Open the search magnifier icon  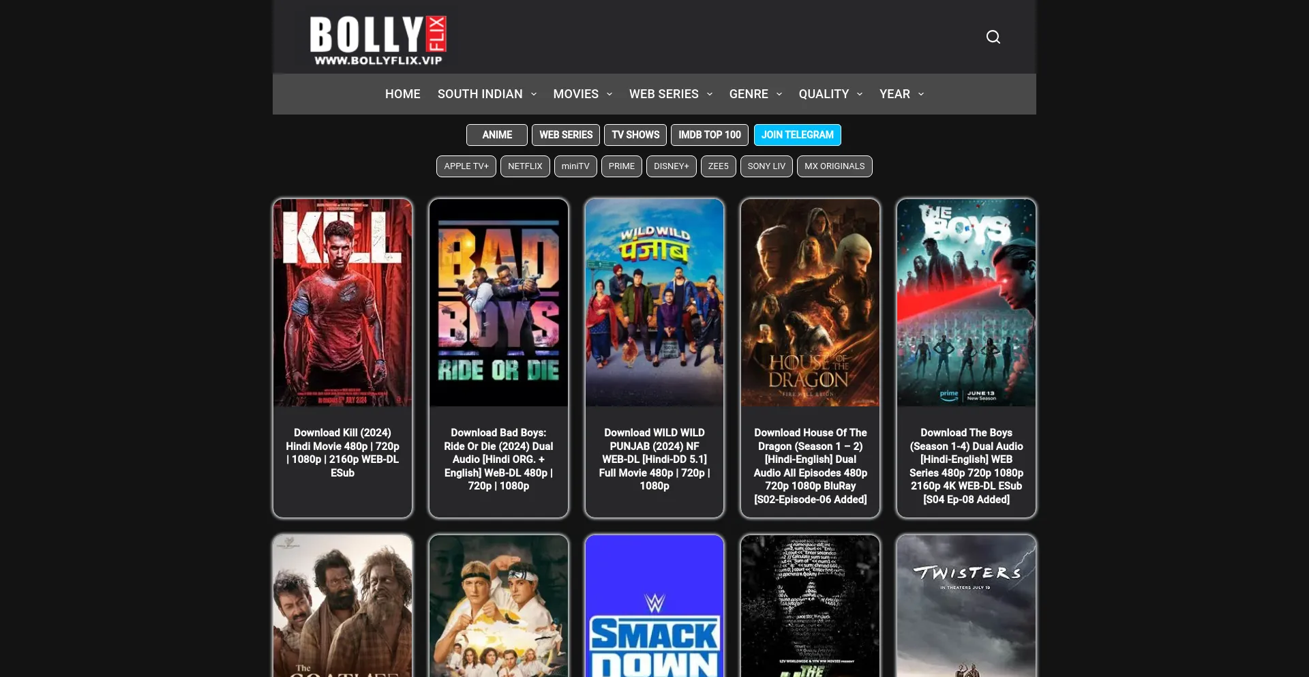click(x=993, y=37)
